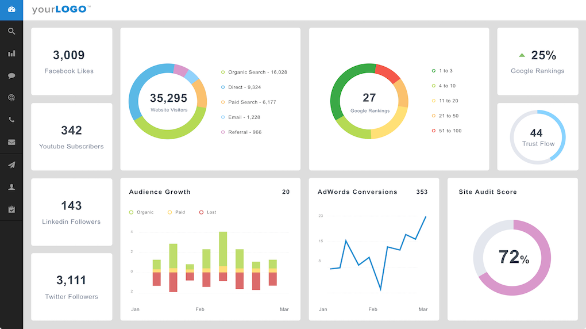Image resolution: width=586 pixels, height=329 pixels.
Task: Open the dashboard gauge icon in sidebar
Action: pyautogui.click(x=11, y=9)
